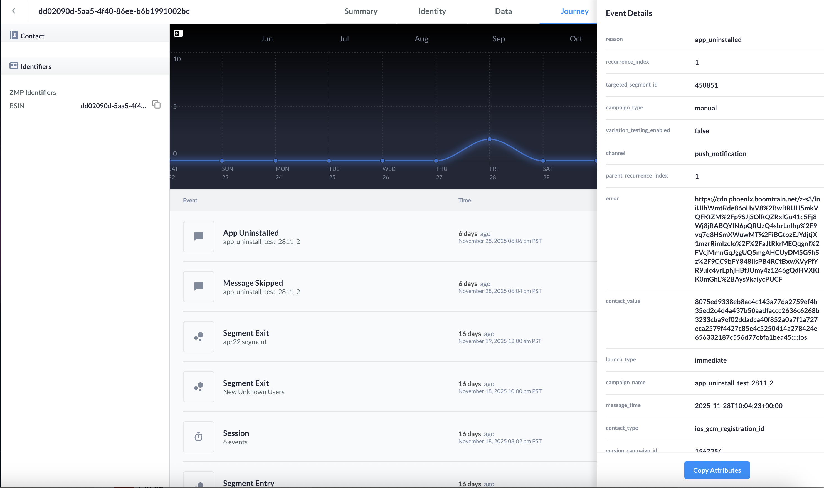Viewport: 824px width, 488px height.
Task: Copy the BSIN identifier value
Action: click(157, 105)
